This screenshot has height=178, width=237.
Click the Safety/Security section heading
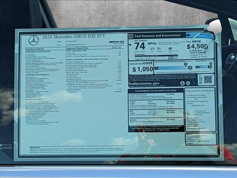point(34,100)
